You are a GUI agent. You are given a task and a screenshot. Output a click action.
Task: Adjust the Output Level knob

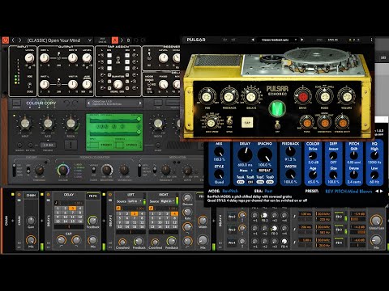tap(87, 57)
